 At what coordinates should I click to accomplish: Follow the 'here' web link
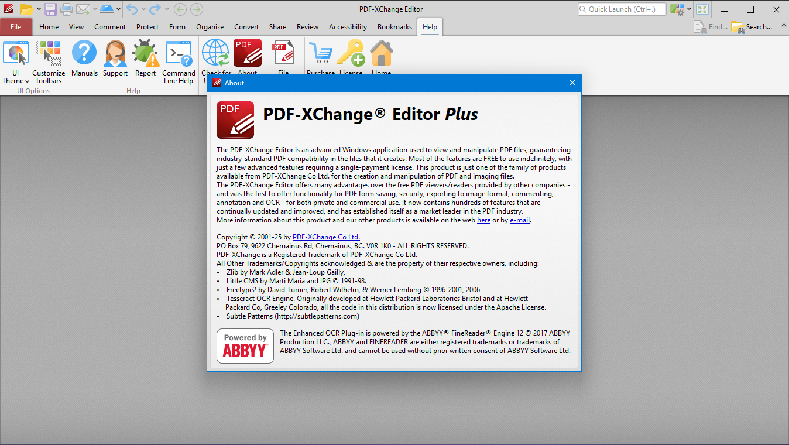pyautogui.click(x=483, y=220)
